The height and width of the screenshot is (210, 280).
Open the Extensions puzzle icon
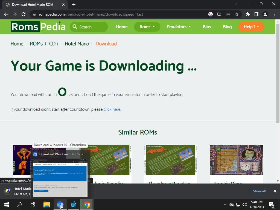[x=248, y=14]
